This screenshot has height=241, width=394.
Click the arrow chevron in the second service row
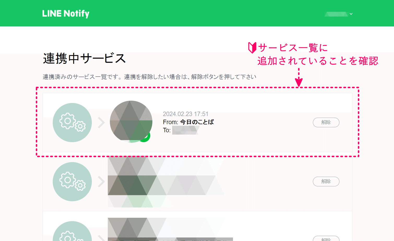pyautogui.click(x=101, y=182)
